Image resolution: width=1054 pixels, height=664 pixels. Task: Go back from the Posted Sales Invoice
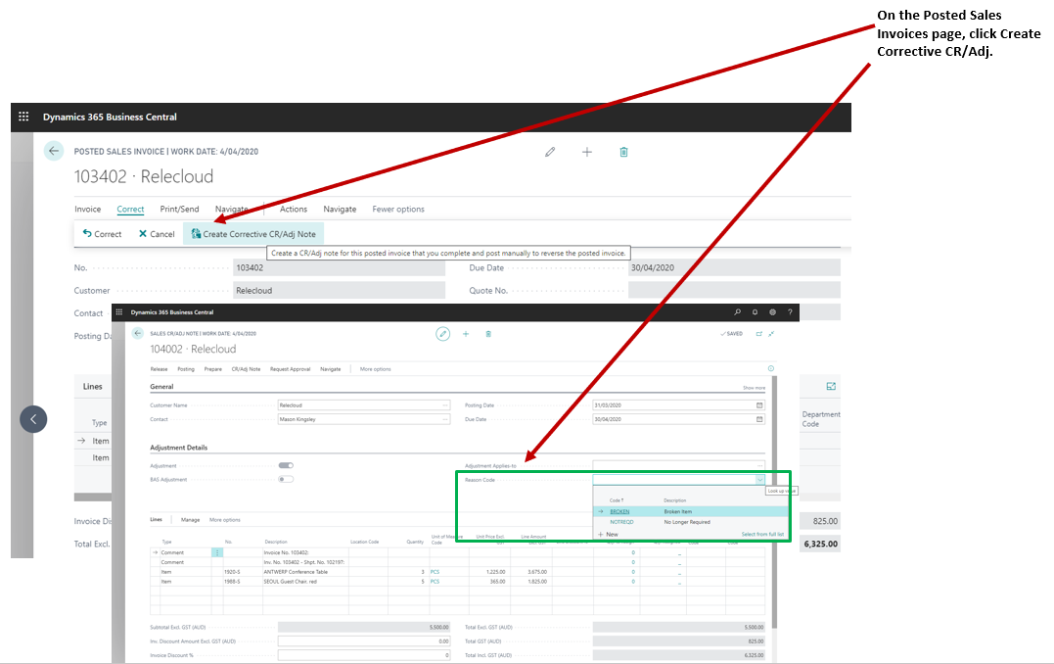(54, 152)
